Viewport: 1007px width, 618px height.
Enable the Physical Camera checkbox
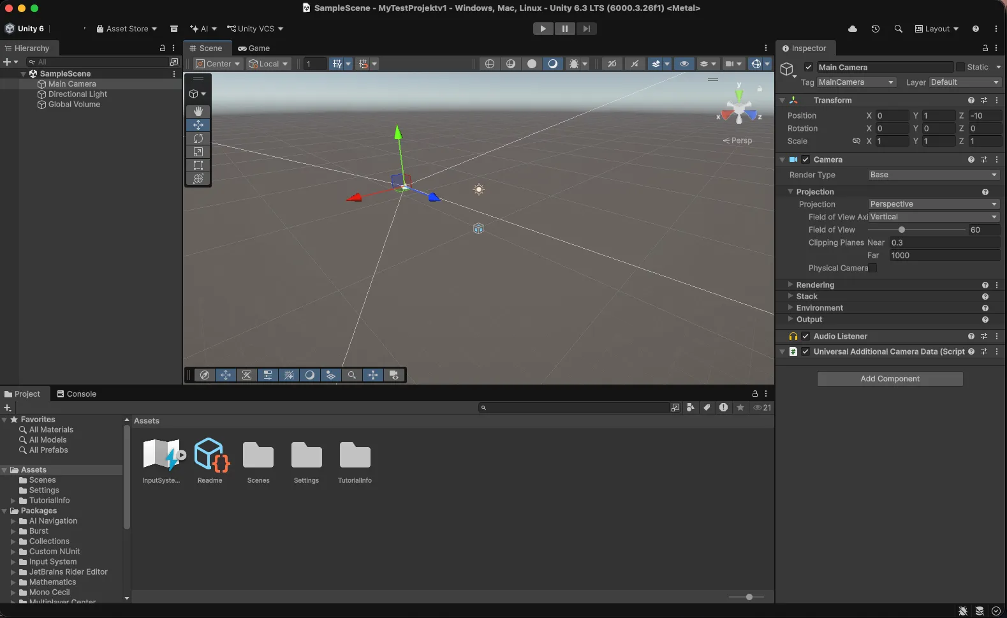(x=872, y=268)
